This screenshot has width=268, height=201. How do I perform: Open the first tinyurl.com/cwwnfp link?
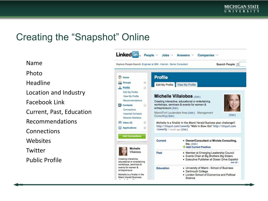click(173, 126)
